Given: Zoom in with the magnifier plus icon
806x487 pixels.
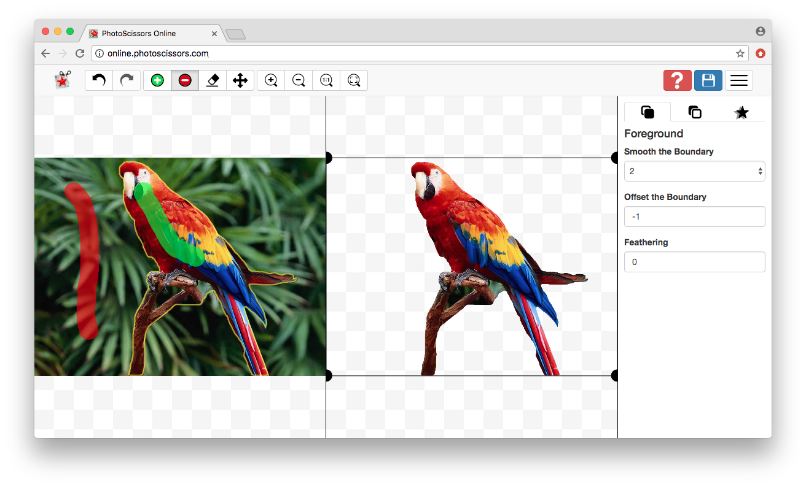Looking at the screenshot, I should (x=271, y=80).
